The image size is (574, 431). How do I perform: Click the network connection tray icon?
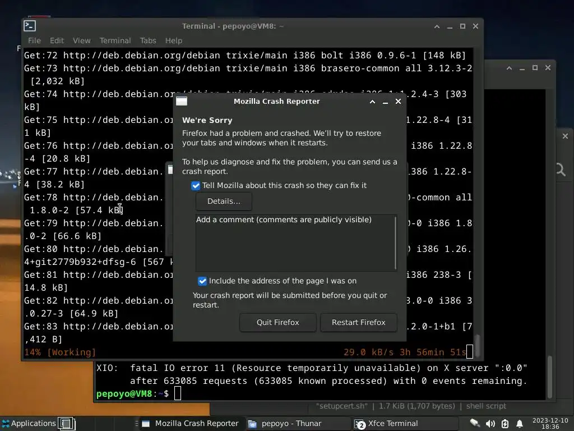tap(474, 424)
